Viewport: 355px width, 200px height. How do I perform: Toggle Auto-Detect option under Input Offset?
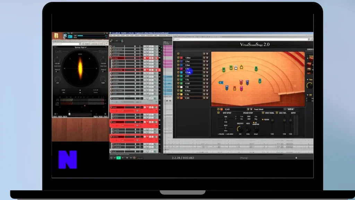230,134
